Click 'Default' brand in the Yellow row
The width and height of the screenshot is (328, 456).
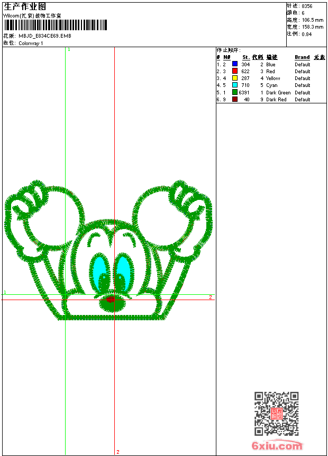tap(303, 78)
